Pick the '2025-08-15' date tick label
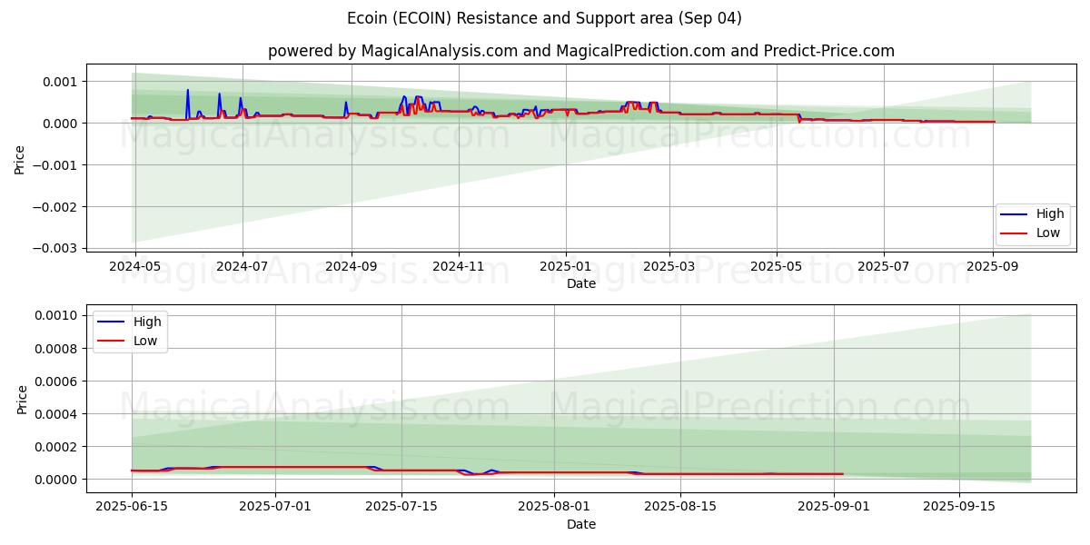This screenshot has height=545, width=1090. click(680, 508)
